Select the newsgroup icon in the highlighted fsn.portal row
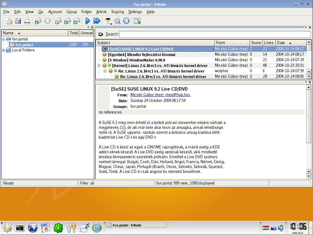Screen dimensions: 313x235 [x=12, y=45]
